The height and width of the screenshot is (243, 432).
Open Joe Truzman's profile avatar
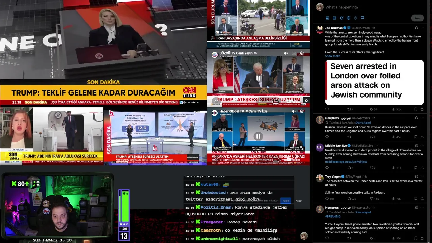(320, 30)
